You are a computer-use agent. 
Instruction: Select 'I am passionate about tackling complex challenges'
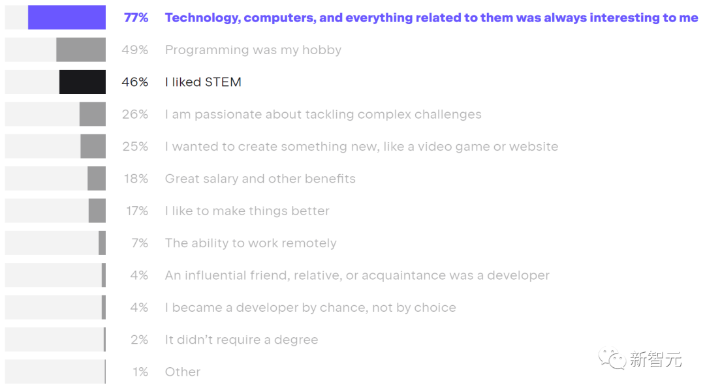coord(323,115)
